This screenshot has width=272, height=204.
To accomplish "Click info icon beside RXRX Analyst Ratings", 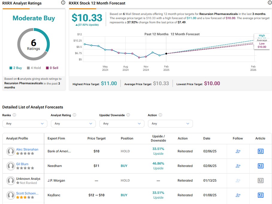I will coord(63,3).
